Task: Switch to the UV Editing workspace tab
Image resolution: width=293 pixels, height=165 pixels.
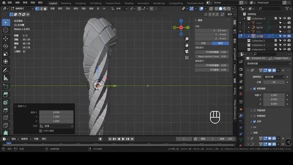Action: point(96,3)
